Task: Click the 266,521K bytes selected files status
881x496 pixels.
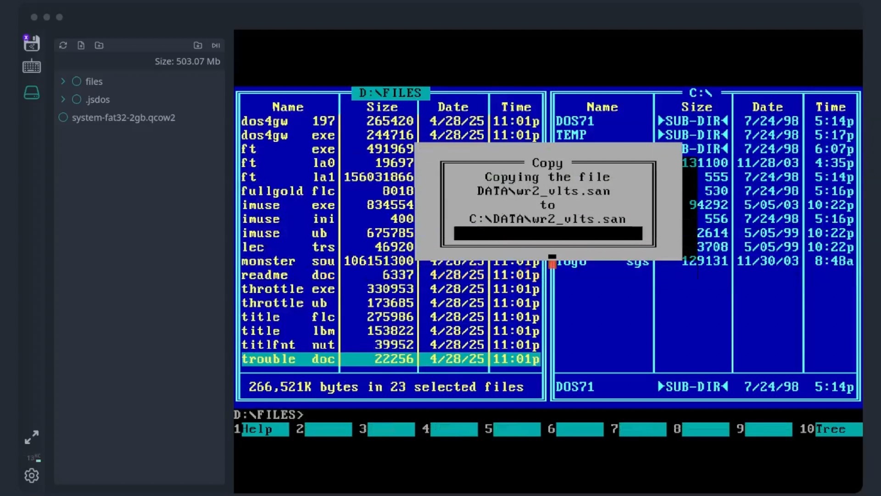Action: [x=386, y=387]
